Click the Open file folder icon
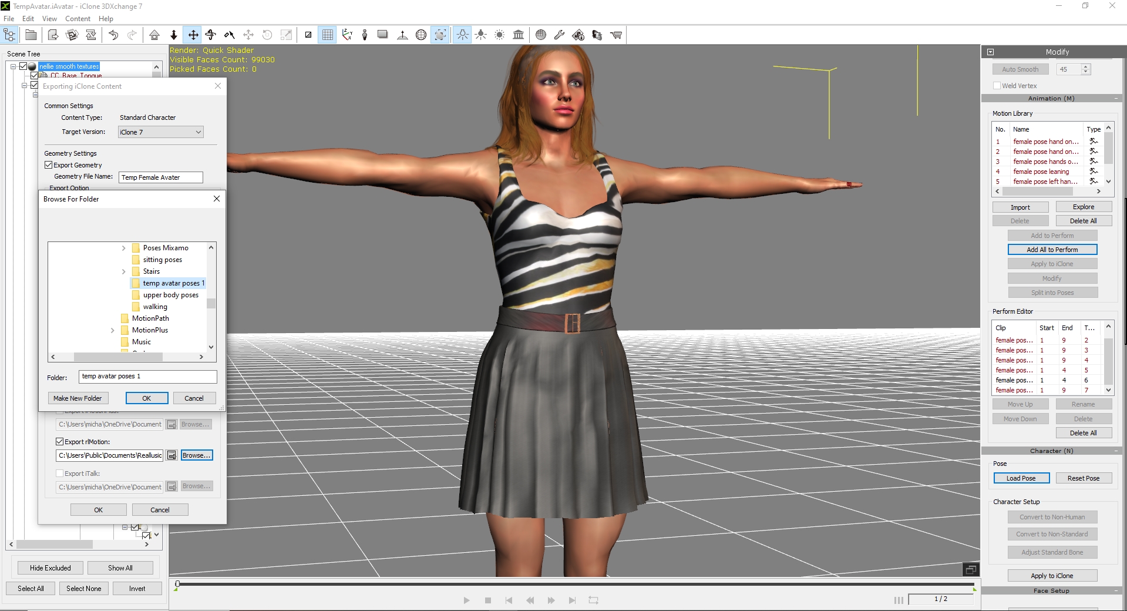1127x611 pixels. (x=31, y=35)
